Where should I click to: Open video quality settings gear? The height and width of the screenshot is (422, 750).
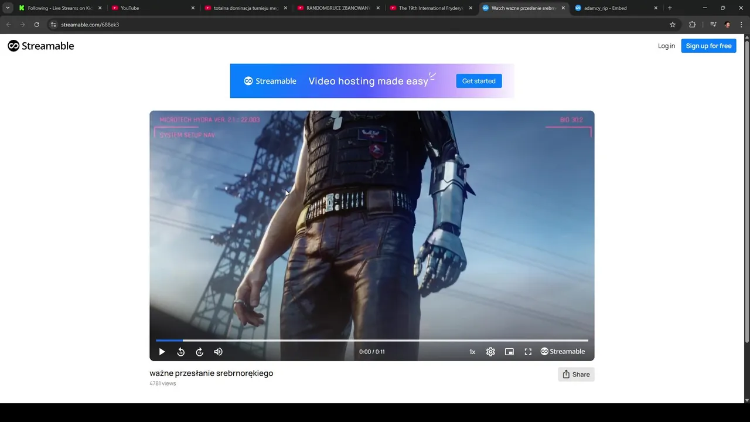point(490,352)
